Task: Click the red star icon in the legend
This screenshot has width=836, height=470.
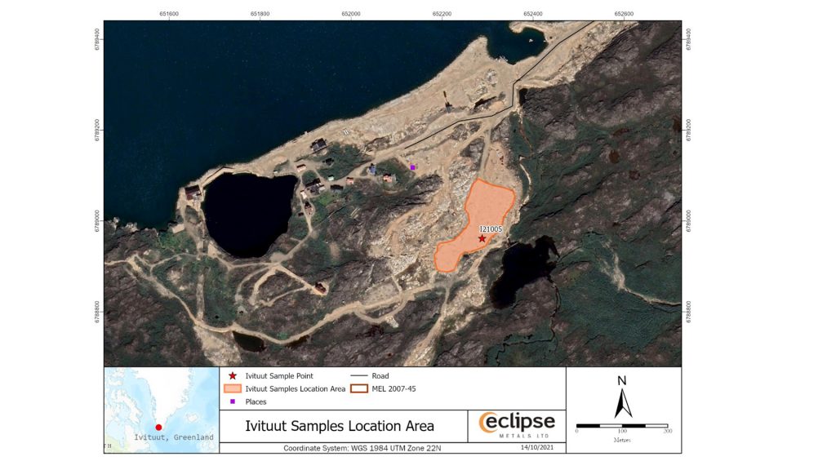Action: (233, 375)
